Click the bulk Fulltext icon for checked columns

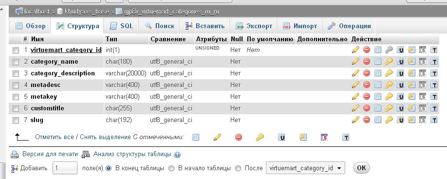(x=346, y=138)
